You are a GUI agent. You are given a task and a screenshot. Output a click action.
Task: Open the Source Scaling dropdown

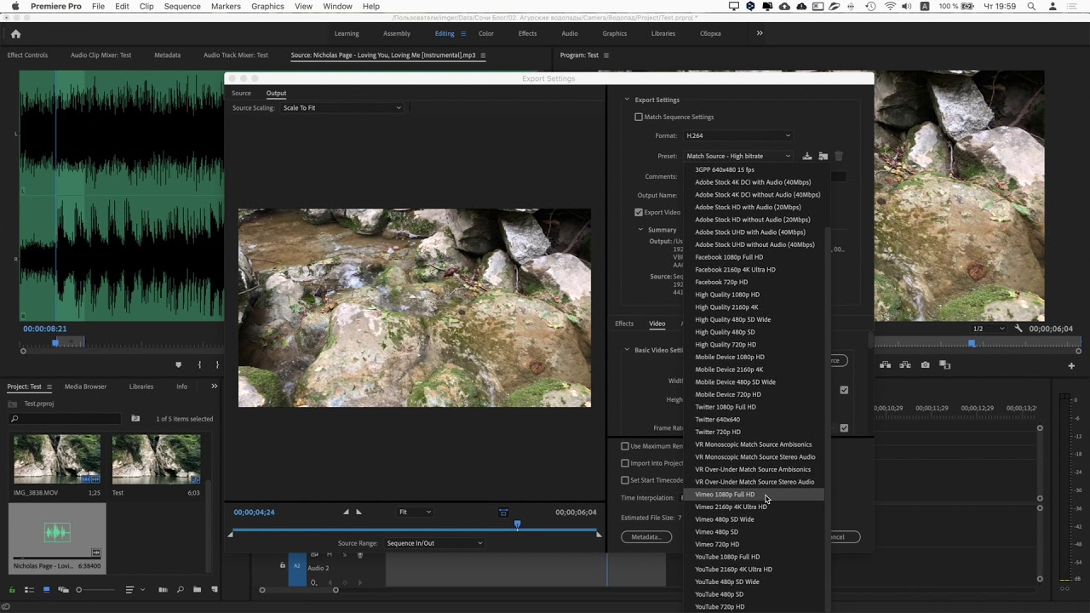(341, 108)
